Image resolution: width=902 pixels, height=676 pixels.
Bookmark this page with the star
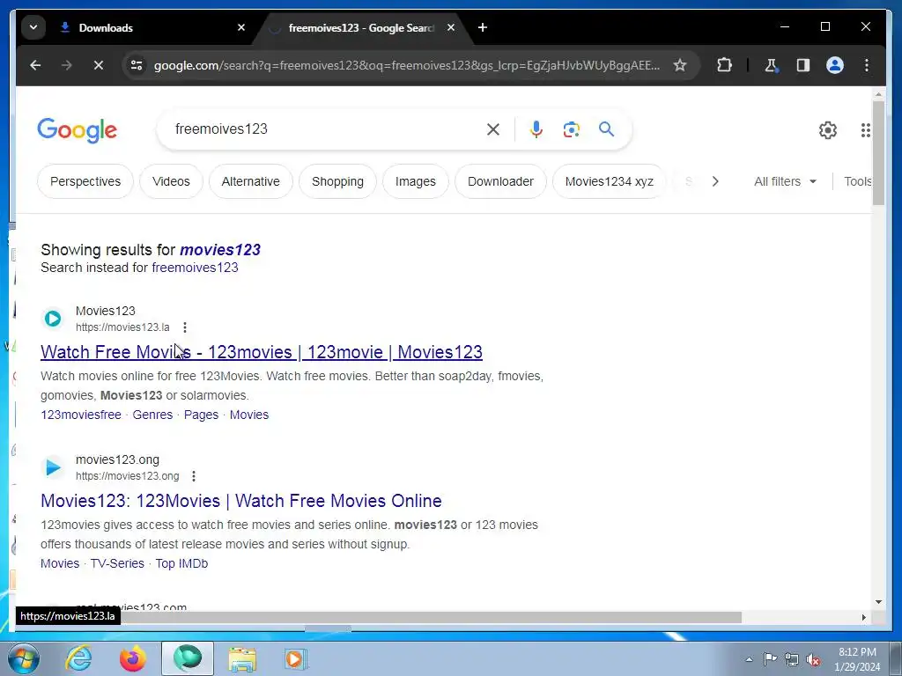(x=680, y=65)
